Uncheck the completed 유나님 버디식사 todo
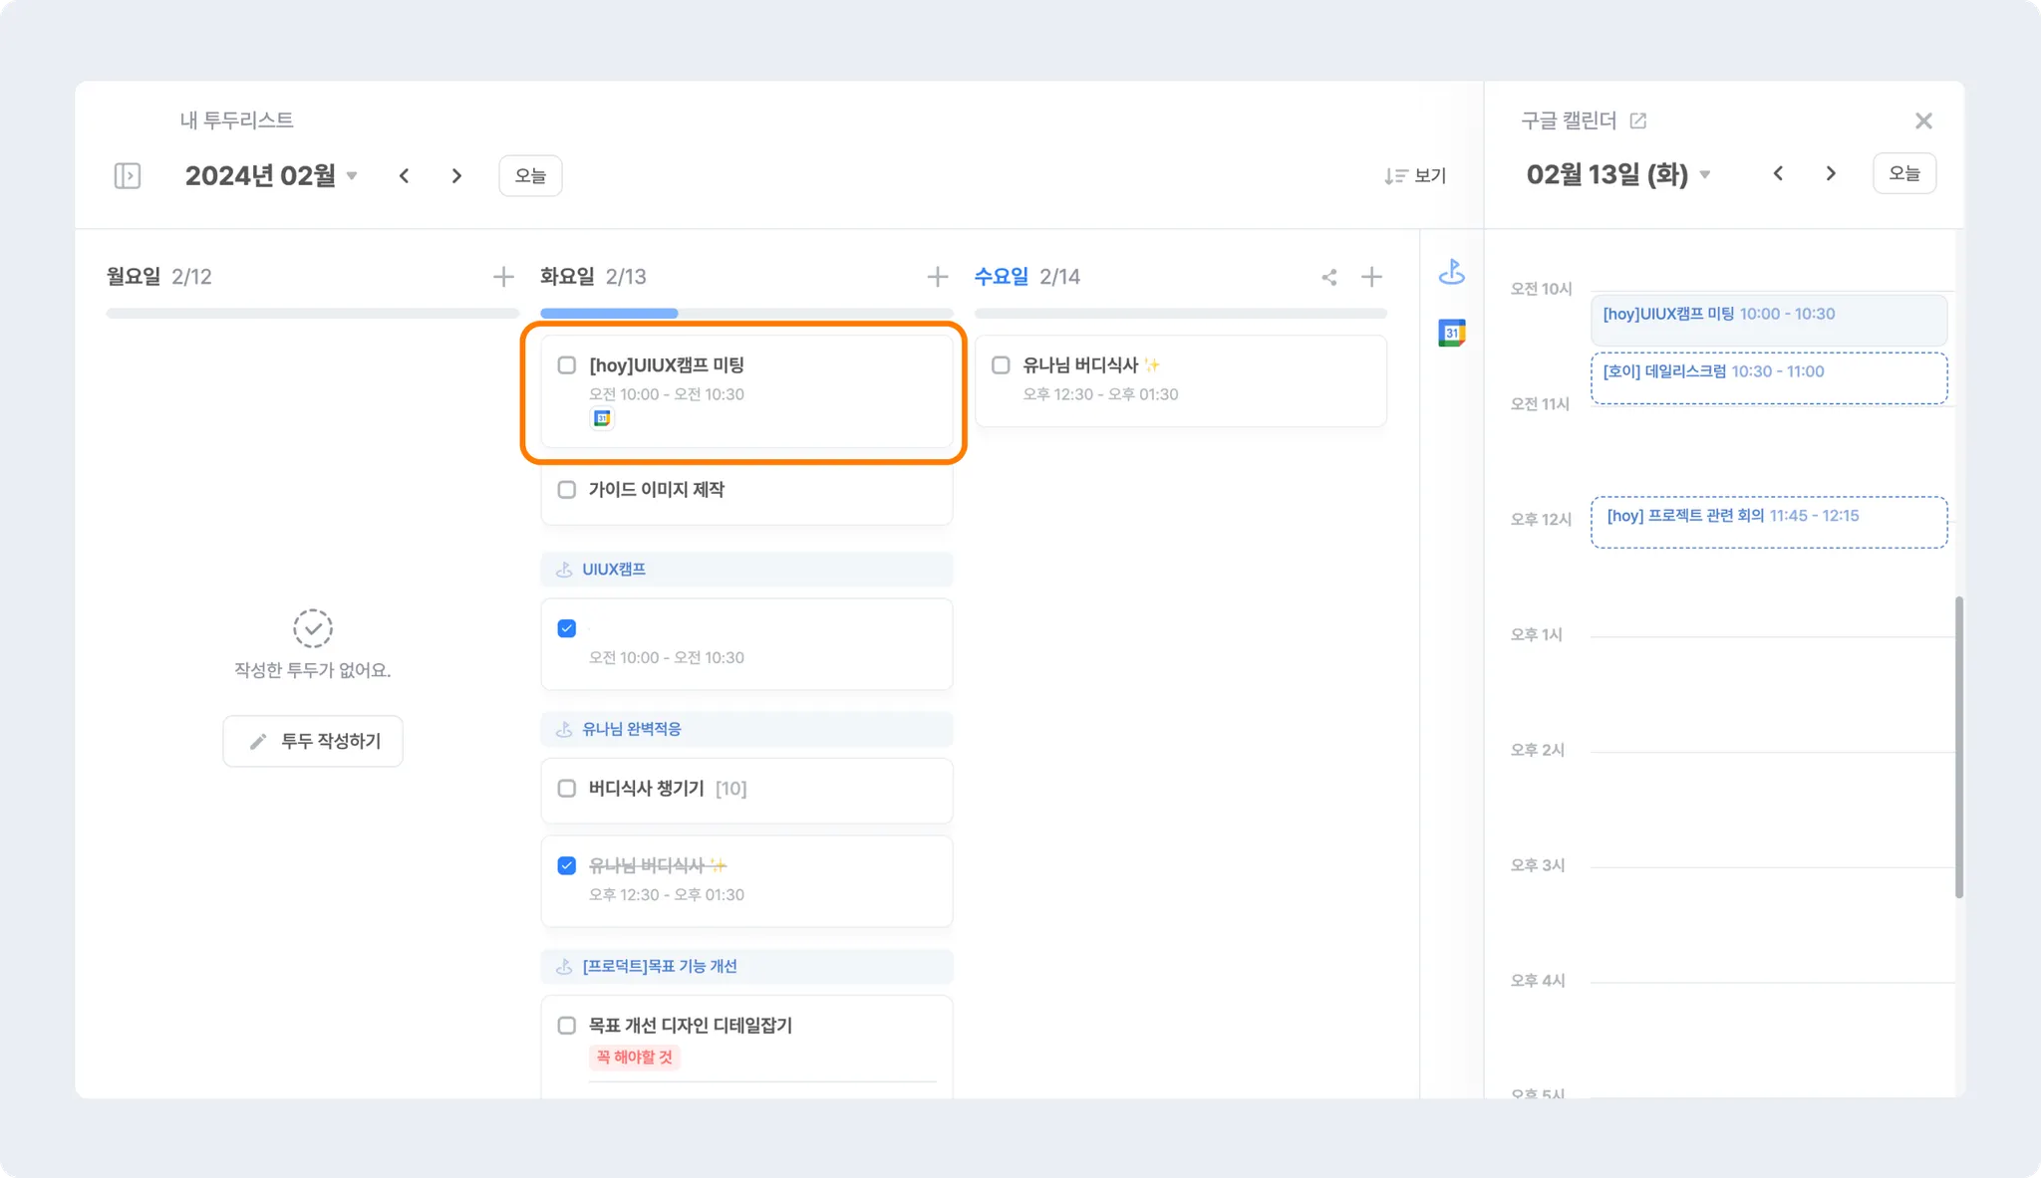 point(567,865)
